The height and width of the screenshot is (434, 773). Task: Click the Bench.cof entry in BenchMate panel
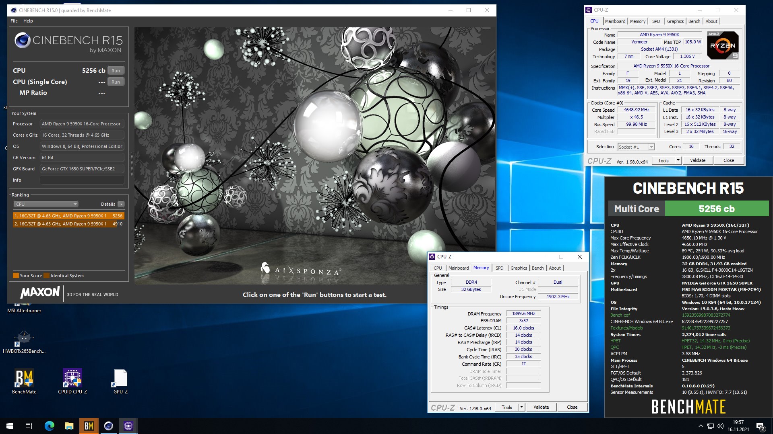point(620,315)
